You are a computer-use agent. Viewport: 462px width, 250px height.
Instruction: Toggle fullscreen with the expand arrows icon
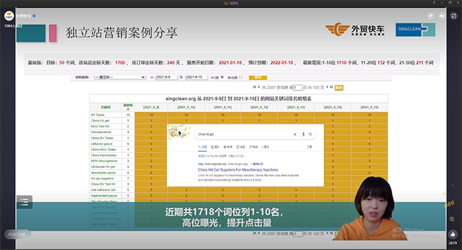point(454,16)
